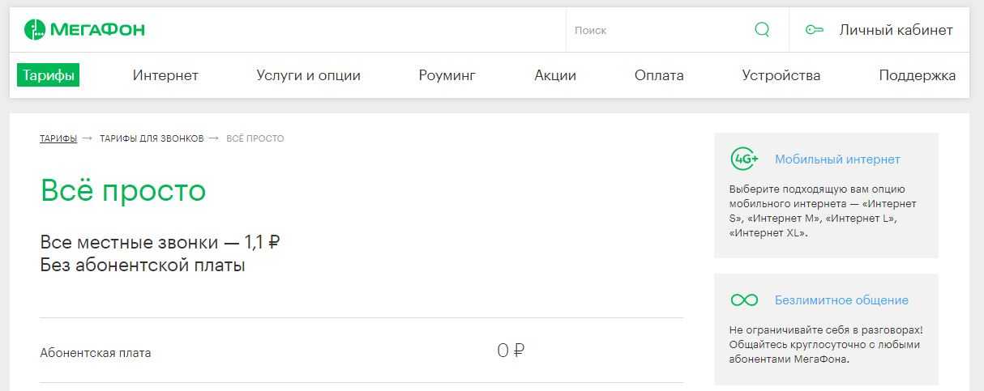Screen dimensions: 984x391
Task: Click ТАРИФЫ breadcrumb link
Action: [58, 138]
